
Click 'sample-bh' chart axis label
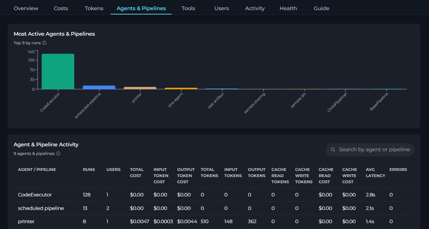pyautogui.click(x=298, y=100)
